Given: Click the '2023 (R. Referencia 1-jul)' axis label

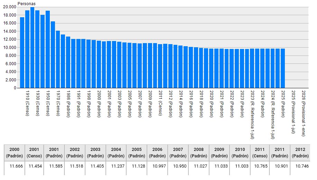Looking at the screenshot, I should [x=252, y=115].
